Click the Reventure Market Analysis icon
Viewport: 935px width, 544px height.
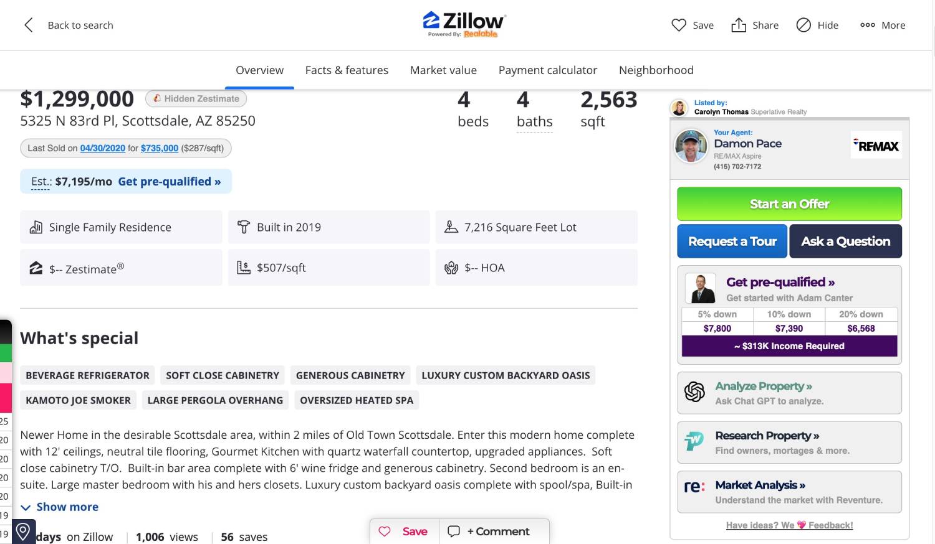694,487
